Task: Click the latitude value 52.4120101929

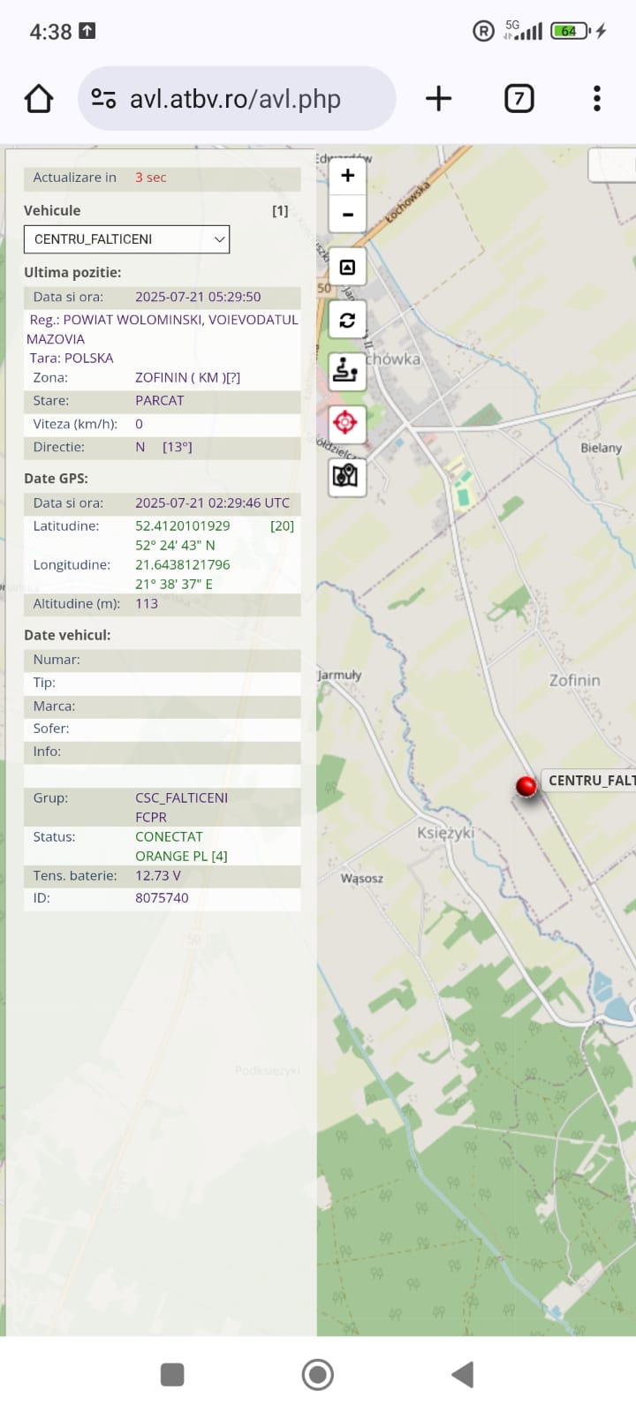Action: tap(182, 525)
